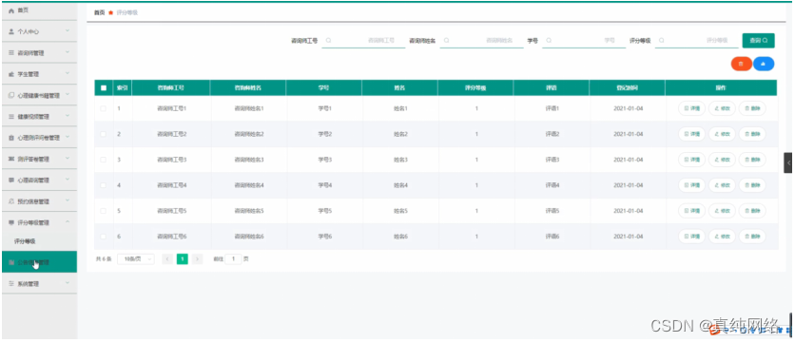The height and width of the screenshot is (343, 795).
Task: Check the checkbox for row 3
Action: (x=104, y=160)
